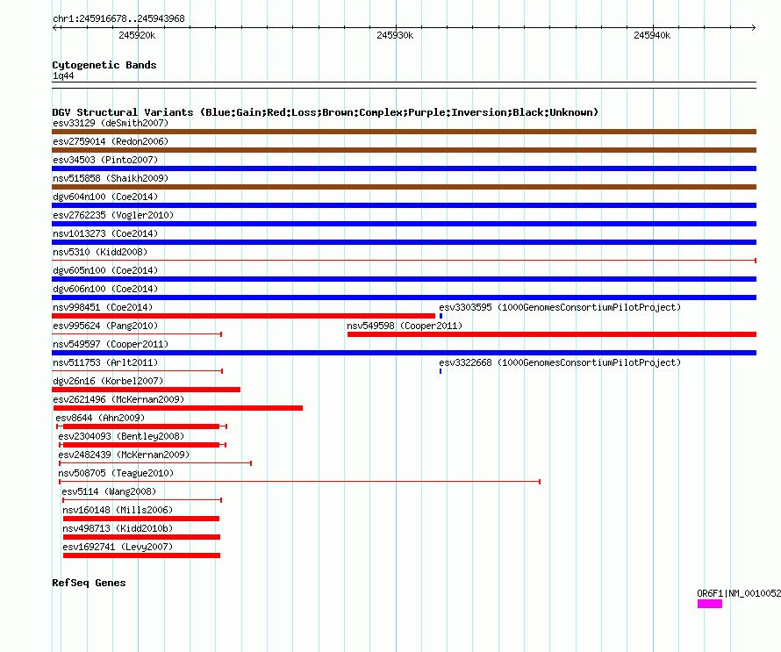Select the magenta OR6F1 gene block
Screen dimensions: 781x652
point(710,604)
